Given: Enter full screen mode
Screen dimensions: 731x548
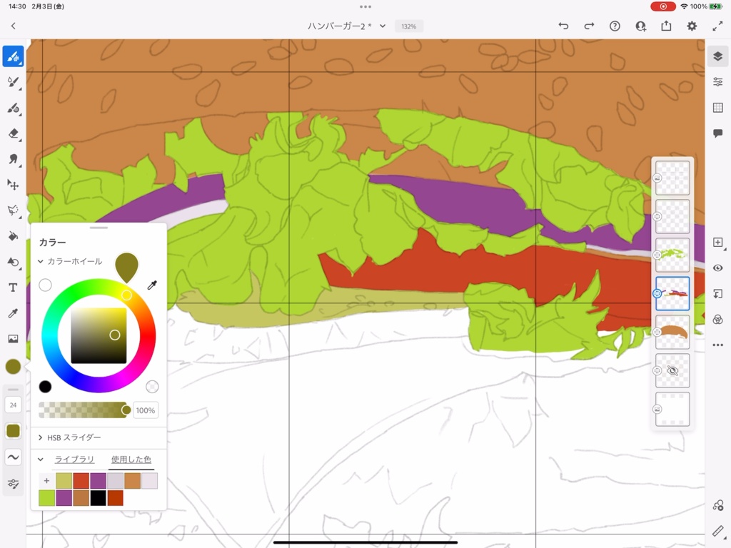Looking at the screenshot, I should coord(717,26).
